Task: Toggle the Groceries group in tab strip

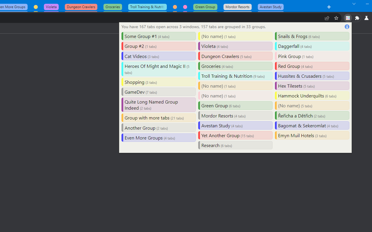Action: (x=113, y=7)
